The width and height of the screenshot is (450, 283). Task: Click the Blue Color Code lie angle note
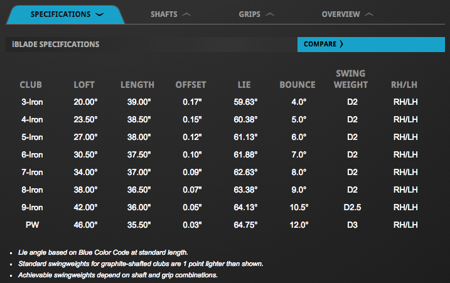pyautogui.click(x=103, y=253)
